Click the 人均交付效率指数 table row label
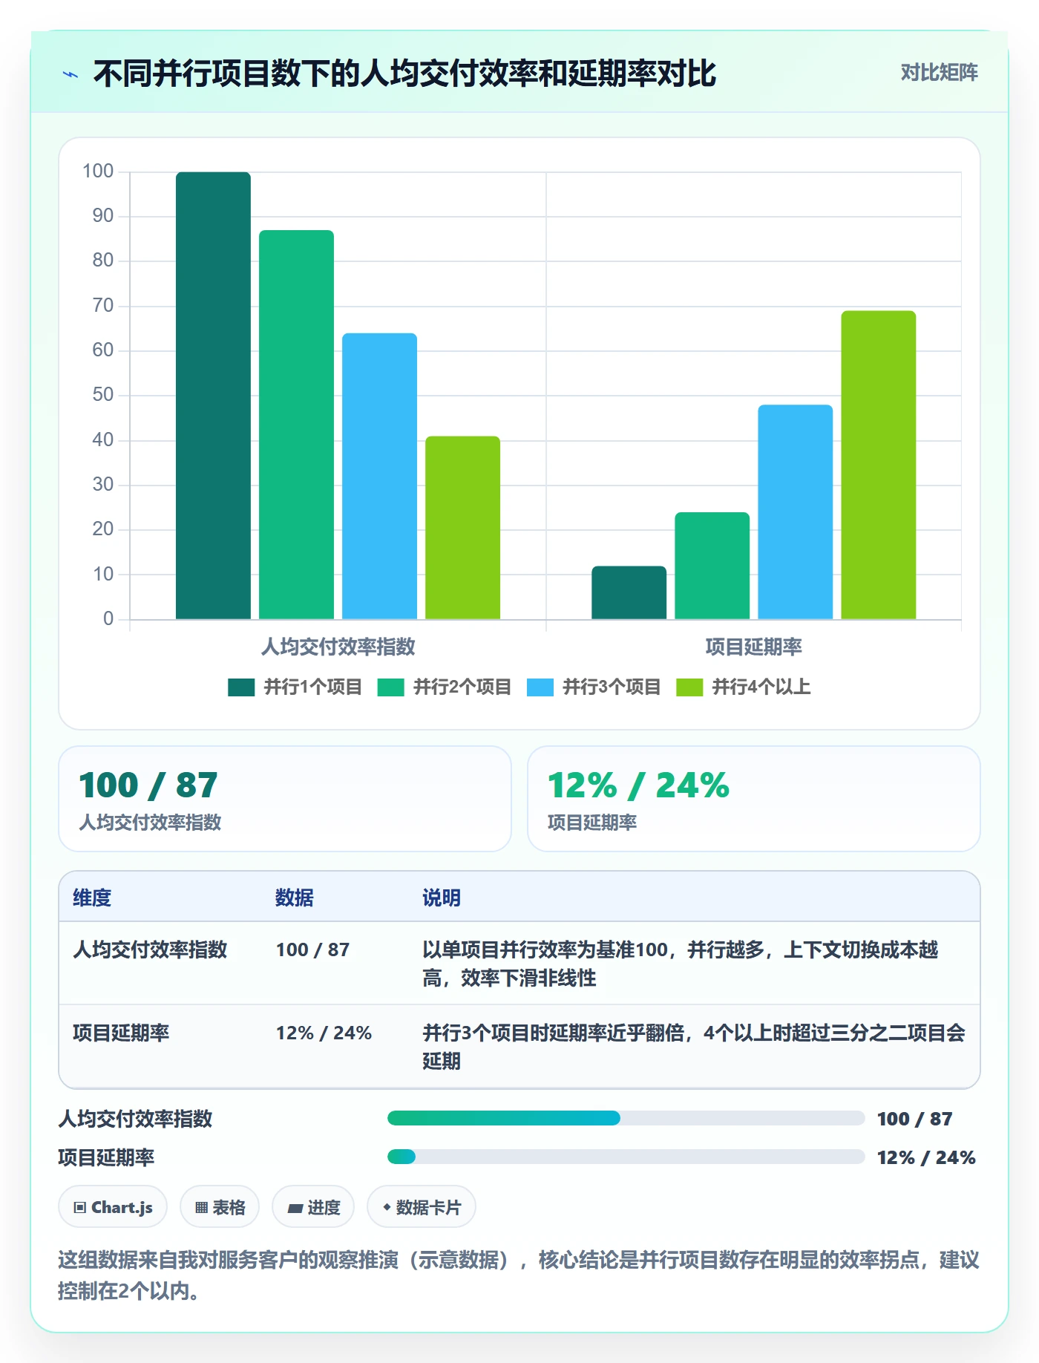 pos(150,949)
